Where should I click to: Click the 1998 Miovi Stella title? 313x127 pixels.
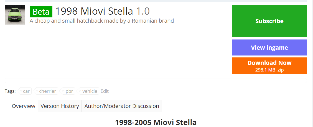click(x=94, y=11)
